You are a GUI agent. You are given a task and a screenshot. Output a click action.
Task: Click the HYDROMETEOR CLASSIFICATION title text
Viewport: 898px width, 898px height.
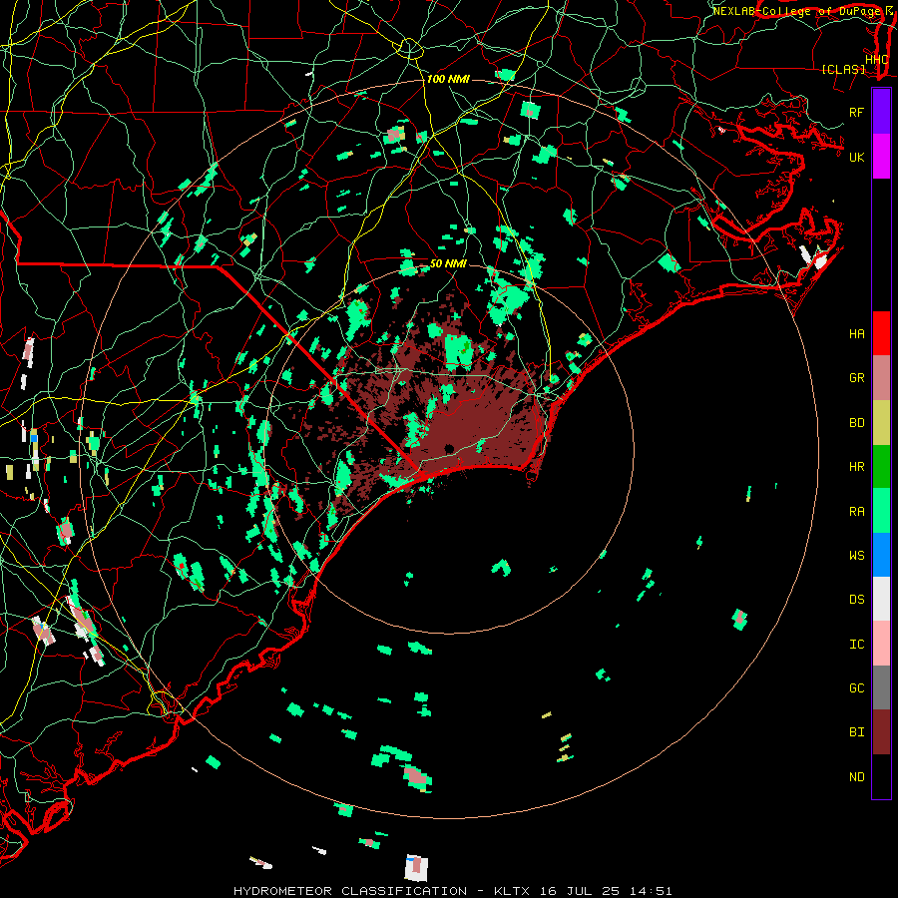pos(350,891)
